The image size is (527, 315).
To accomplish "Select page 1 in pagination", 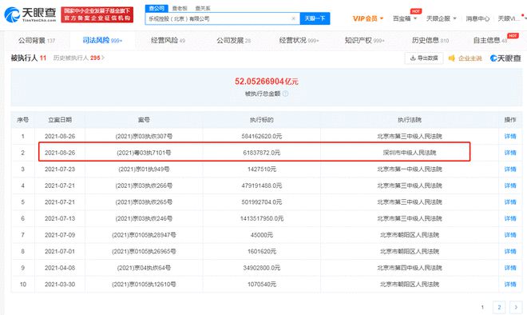I will point(482,307).
